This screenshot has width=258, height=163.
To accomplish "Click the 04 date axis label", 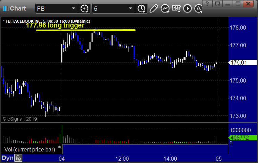I will pos(62,159).
